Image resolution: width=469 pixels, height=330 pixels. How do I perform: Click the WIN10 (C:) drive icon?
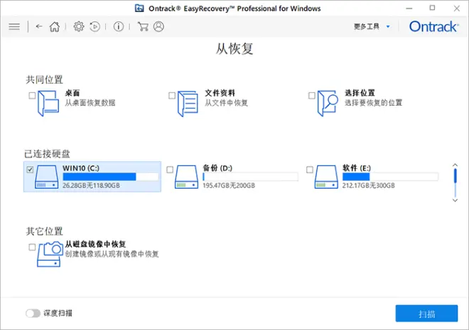[x=47, y=177]
